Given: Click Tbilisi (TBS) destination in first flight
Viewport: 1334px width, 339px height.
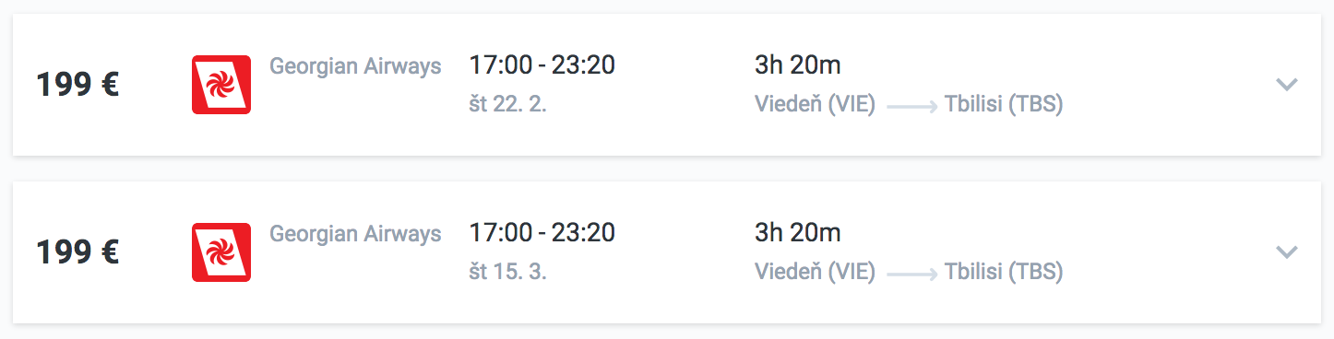Looking at the screenshot, I should pyautogui.click(x=1004, y=105).
